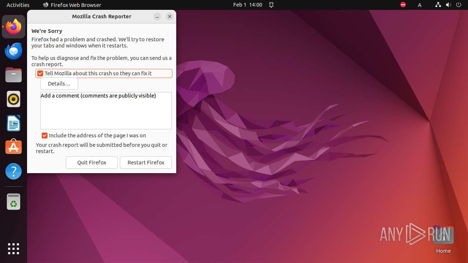This screenshot has width=468, height=263.
Task: Open the Help question mark icon
Action: pyautogui.click(x=14, y=171)
